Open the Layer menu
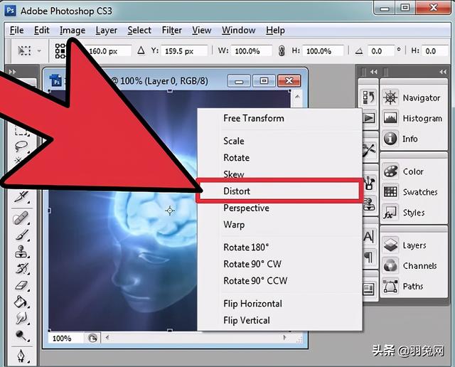This screenshot has width=455, height=367. (106, 30)
